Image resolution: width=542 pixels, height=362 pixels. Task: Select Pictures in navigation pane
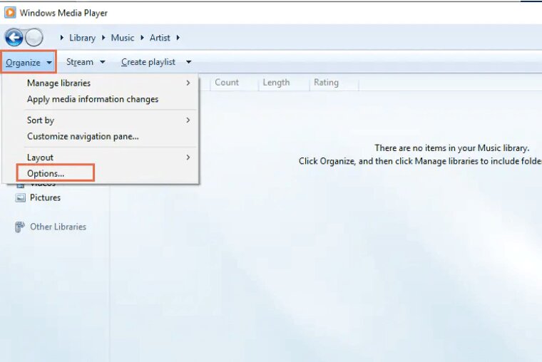pos(45,197)
